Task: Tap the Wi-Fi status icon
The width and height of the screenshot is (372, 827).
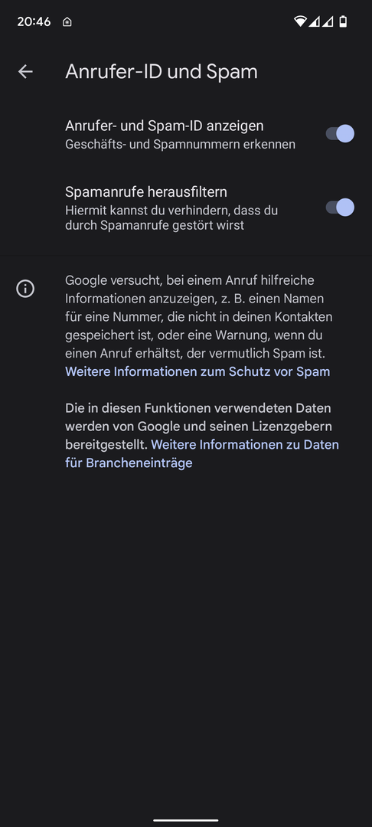Action: (x=300, y=21)
